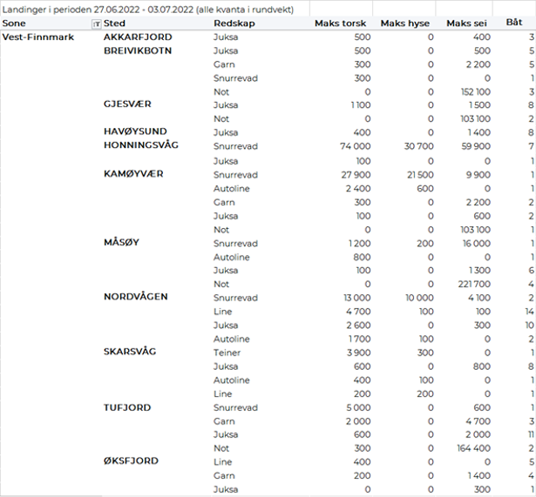This screenshot has height=497, width=536.
Task: Click the HONNINGSVÅG place cell
Action: (140, 145)
